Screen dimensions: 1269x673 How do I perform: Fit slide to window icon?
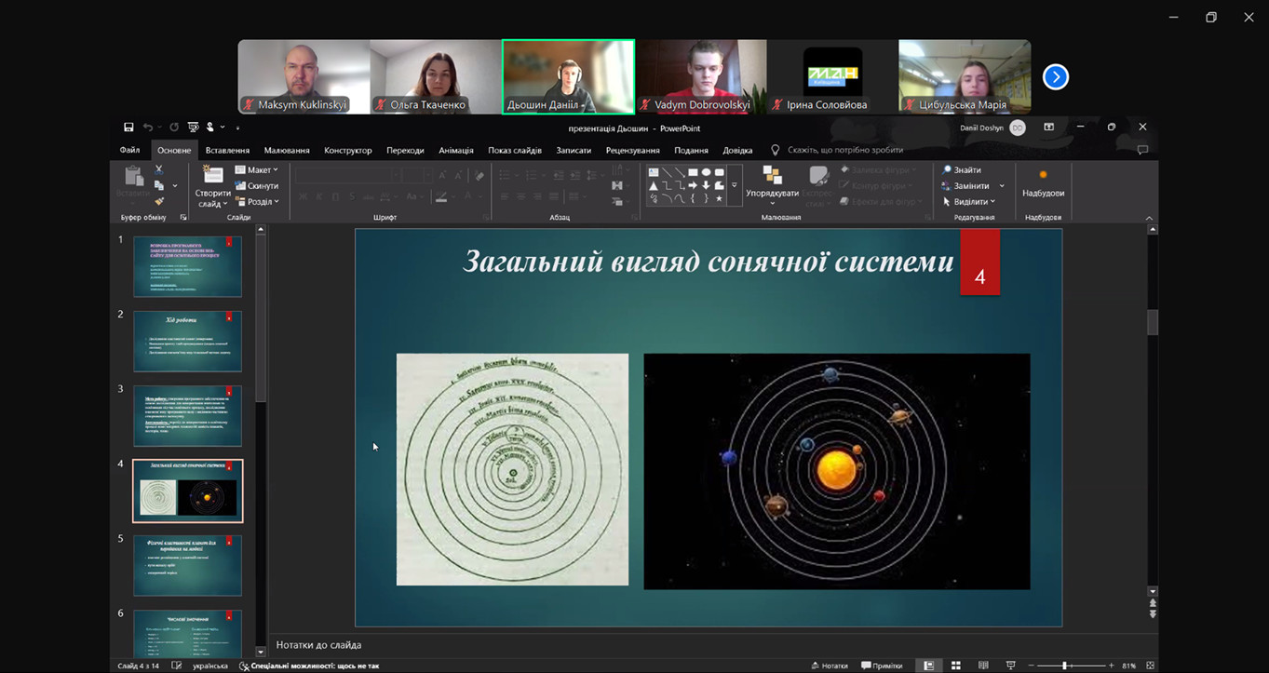(1151, 666)
